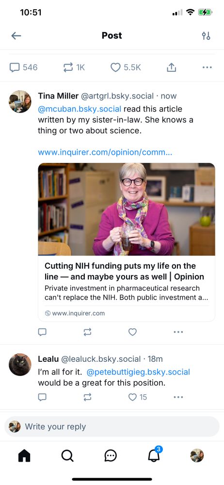
Task: Tap the reply icon showing 546
Action: point(23,67)
